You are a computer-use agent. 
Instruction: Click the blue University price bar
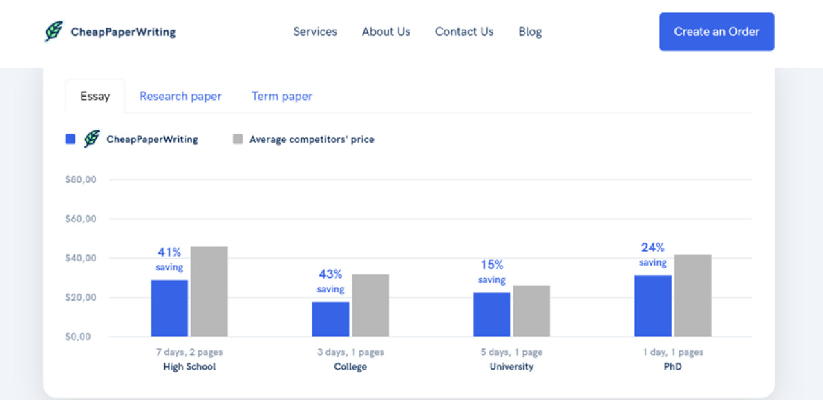pos(492,314)
